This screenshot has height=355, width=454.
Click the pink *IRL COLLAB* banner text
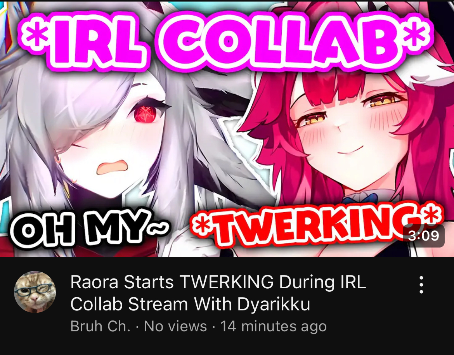click(226, 39)
